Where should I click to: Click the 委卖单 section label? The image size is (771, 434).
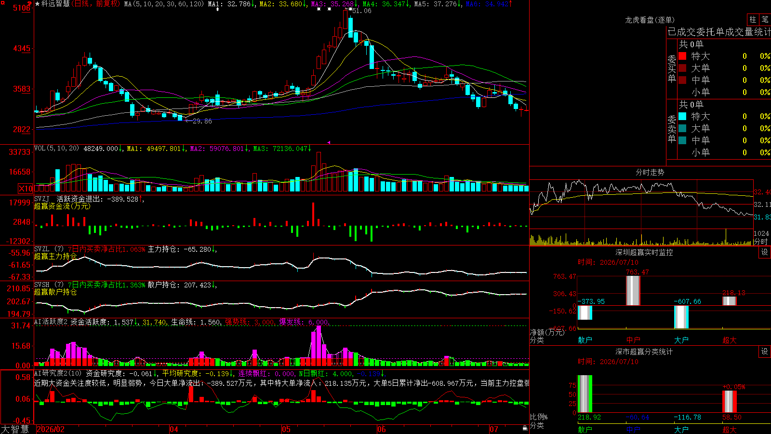pos(672,129)
